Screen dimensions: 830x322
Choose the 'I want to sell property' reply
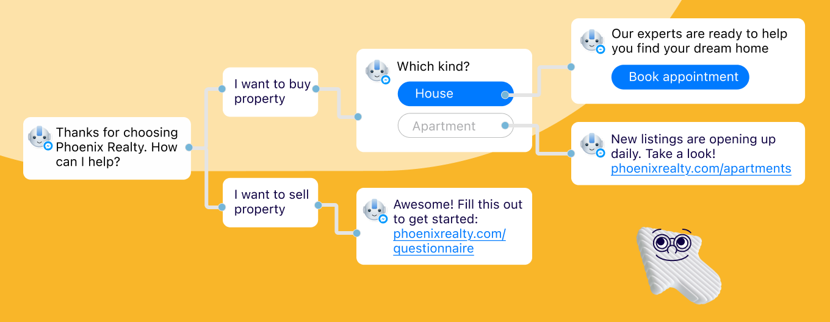click(270, 202)
